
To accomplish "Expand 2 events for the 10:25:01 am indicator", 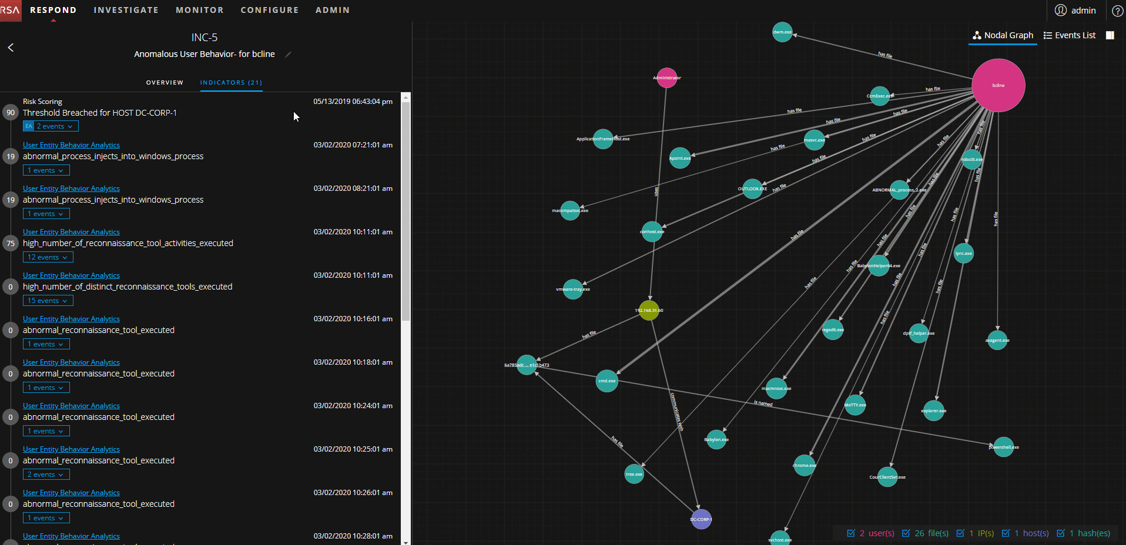I will pyautogui.click(x=46, y=475).
